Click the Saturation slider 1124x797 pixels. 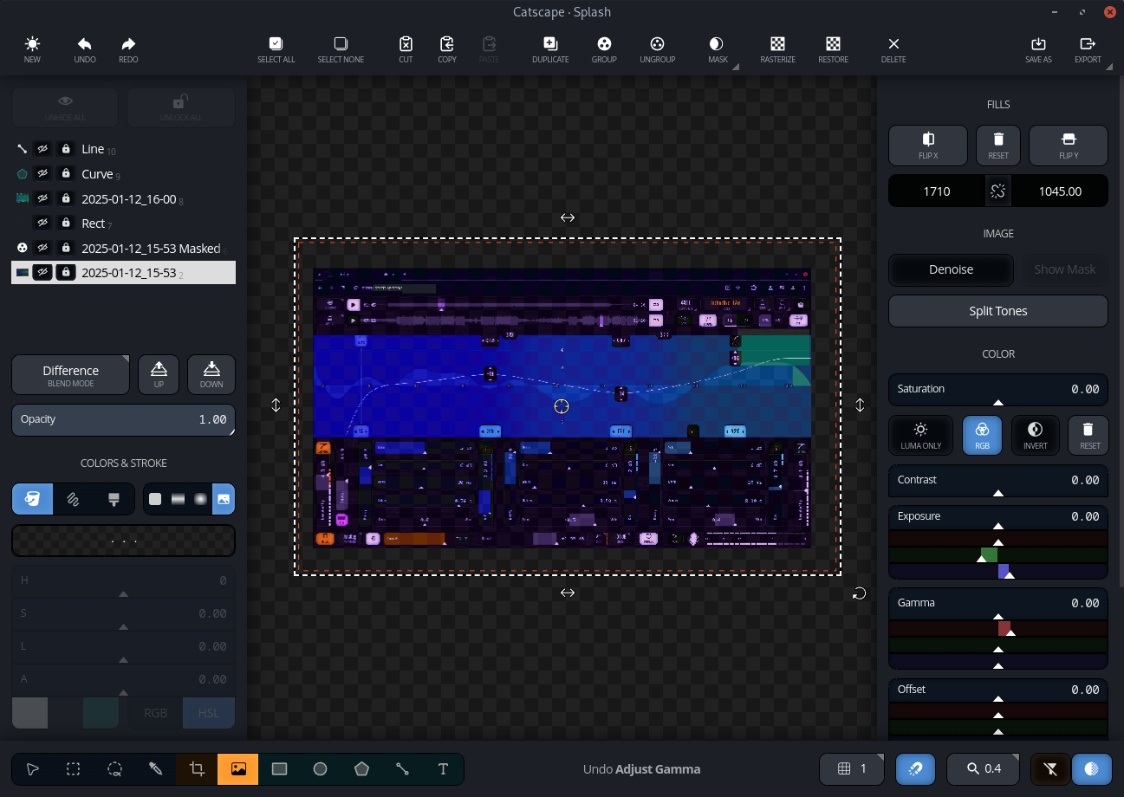[x=998, y=390]
